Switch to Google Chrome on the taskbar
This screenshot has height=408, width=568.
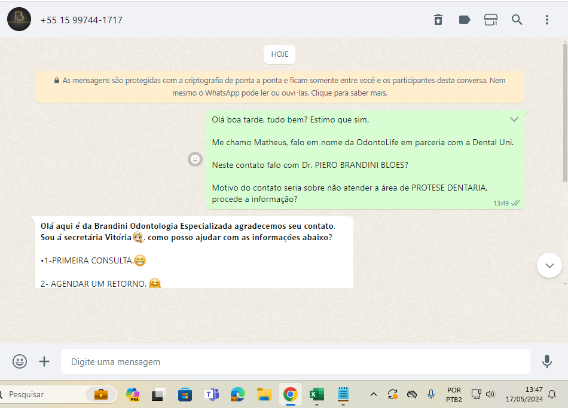pyautogui.click(x=290, y=394)
